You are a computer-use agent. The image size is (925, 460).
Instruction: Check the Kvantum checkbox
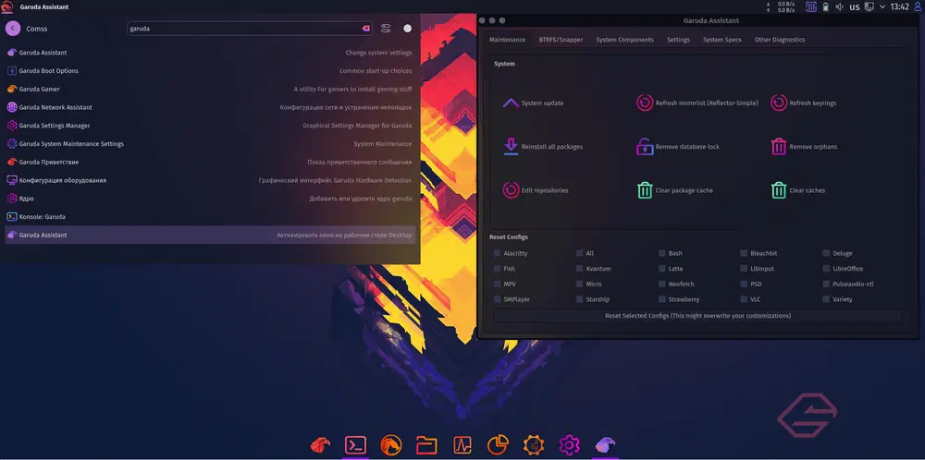pyautogui.click(x=579, y=269)
